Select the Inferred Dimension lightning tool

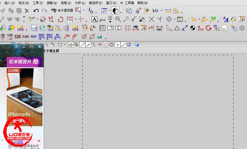tap(32, 19)
